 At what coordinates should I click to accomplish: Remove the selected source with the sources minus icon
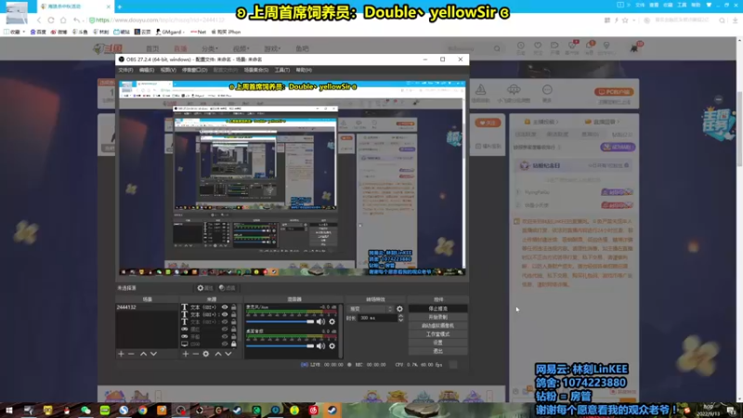(x=195, y=354)
